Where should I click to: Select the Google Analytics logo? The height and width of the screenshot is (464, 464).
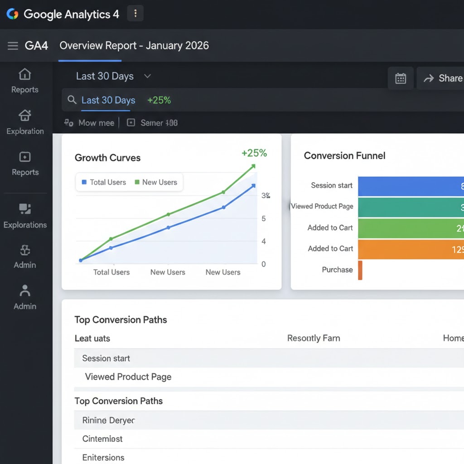click(12, 14)
